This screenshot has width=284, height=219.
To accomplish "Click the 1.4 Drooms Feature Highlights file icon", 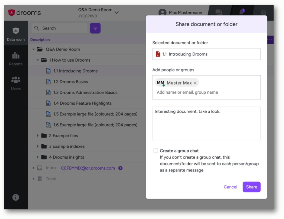I will [48, 103].
